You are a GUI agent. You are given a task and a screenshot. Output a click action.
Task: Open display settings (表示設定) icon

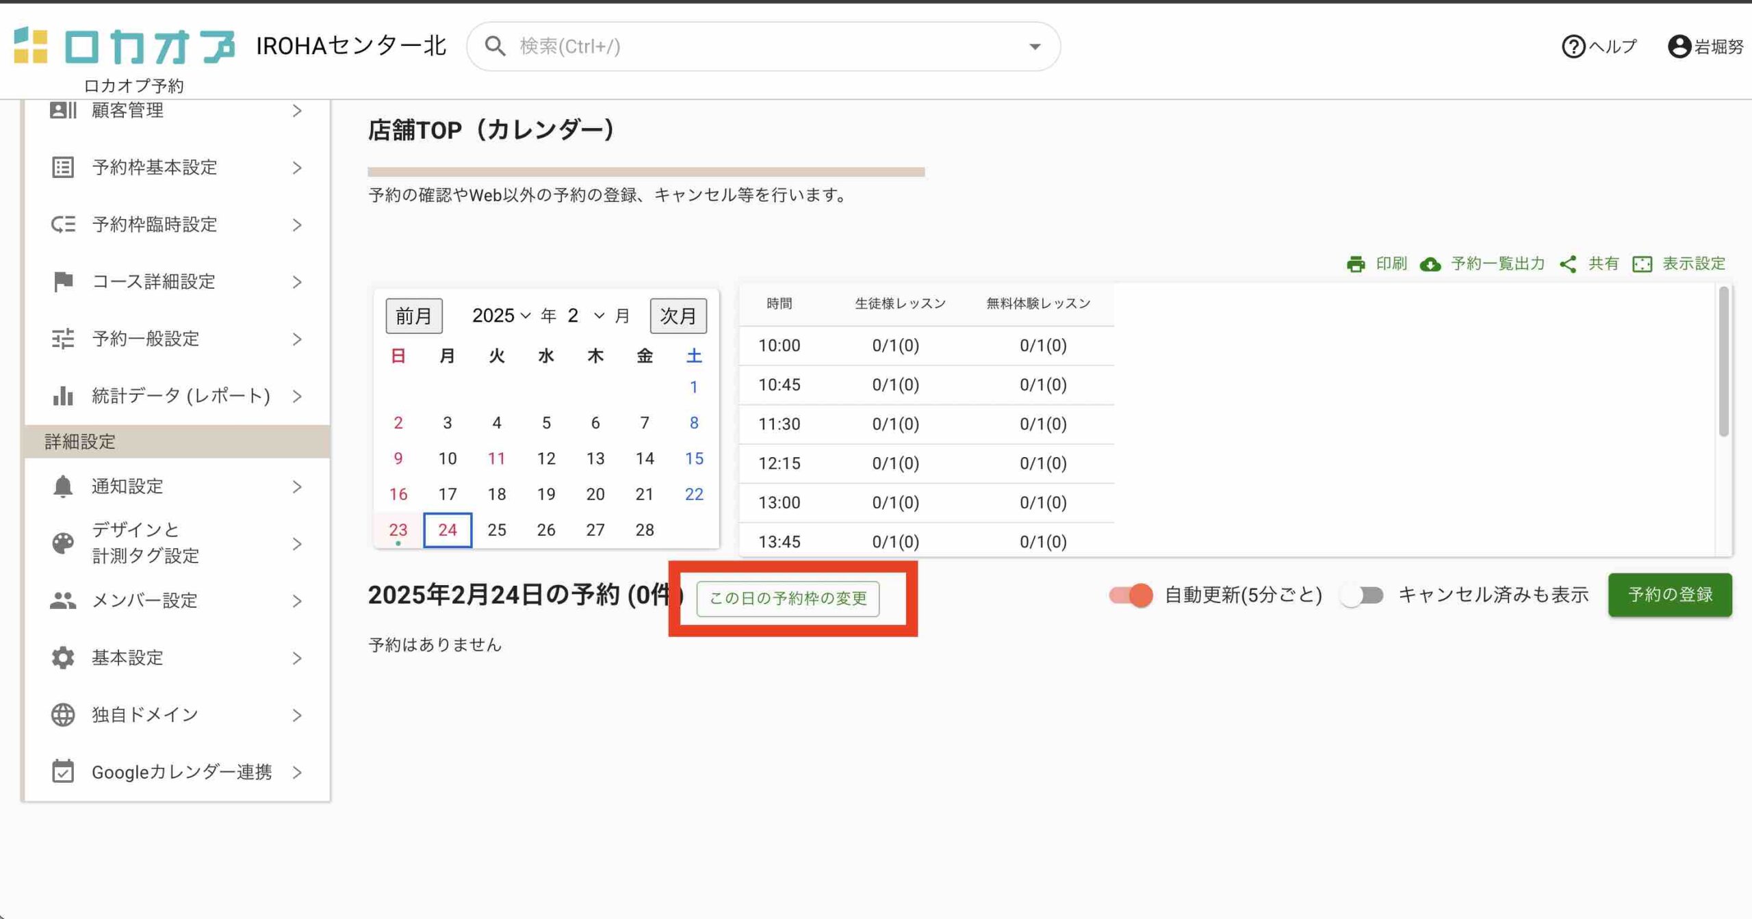(1642, 264)
